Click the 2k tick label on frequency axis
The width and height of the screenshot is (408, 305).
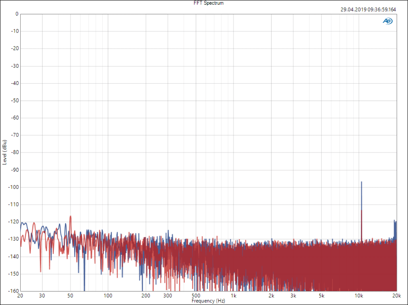(271, 296)
